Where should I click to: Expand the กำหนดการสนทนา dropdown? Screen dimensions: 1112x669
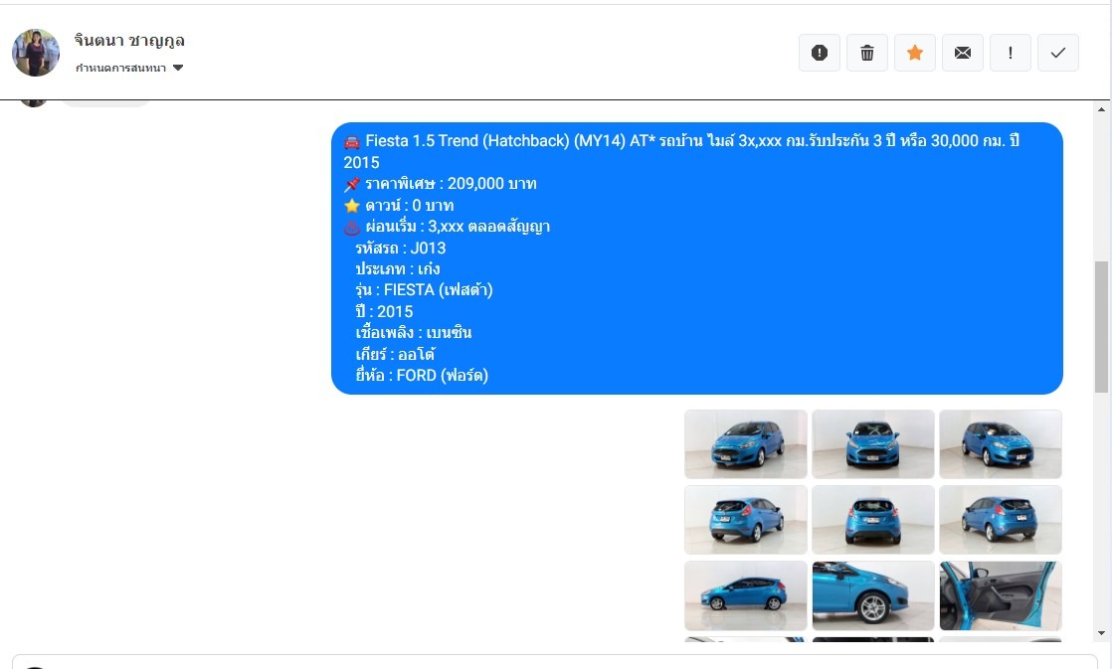[x=129, y=68]
